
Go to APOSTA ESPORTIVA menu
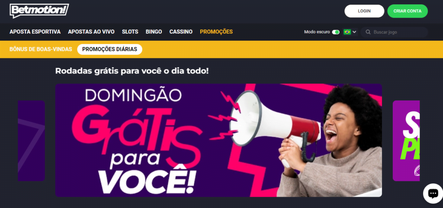(x=35, y=32)
